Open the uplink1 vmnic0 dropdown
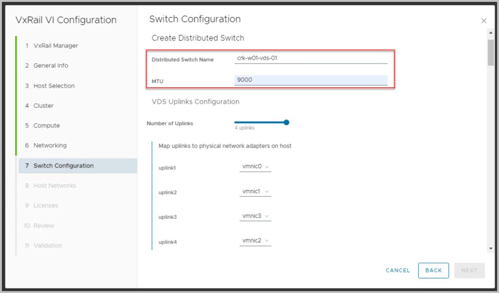 255,167
